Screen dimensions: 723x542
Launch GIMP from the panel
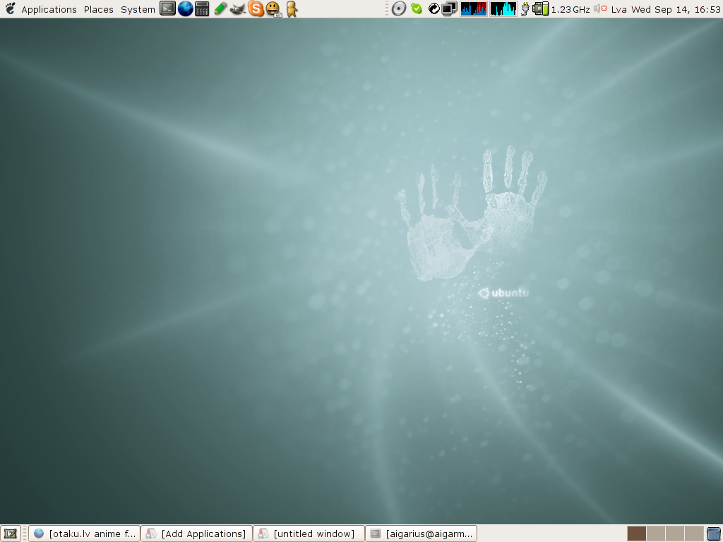pyautogui.click(x=237, y=8)
